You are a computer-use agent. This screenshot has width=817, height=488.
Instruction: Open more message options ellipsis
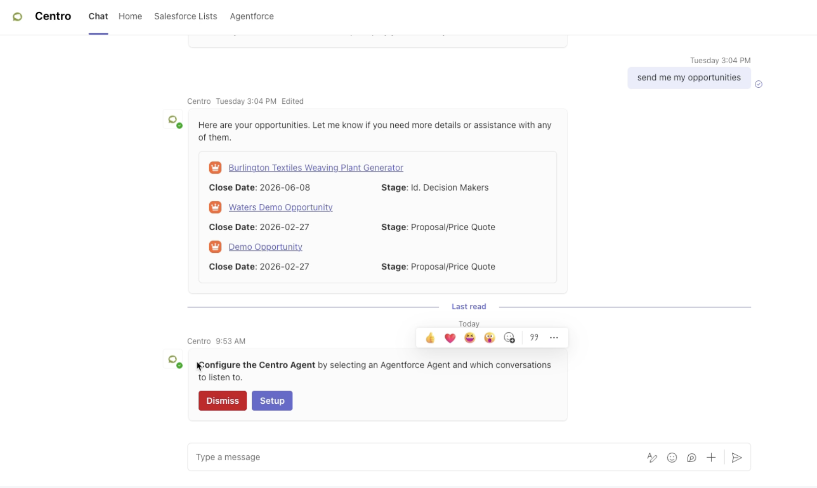click(x=554, y=338)
